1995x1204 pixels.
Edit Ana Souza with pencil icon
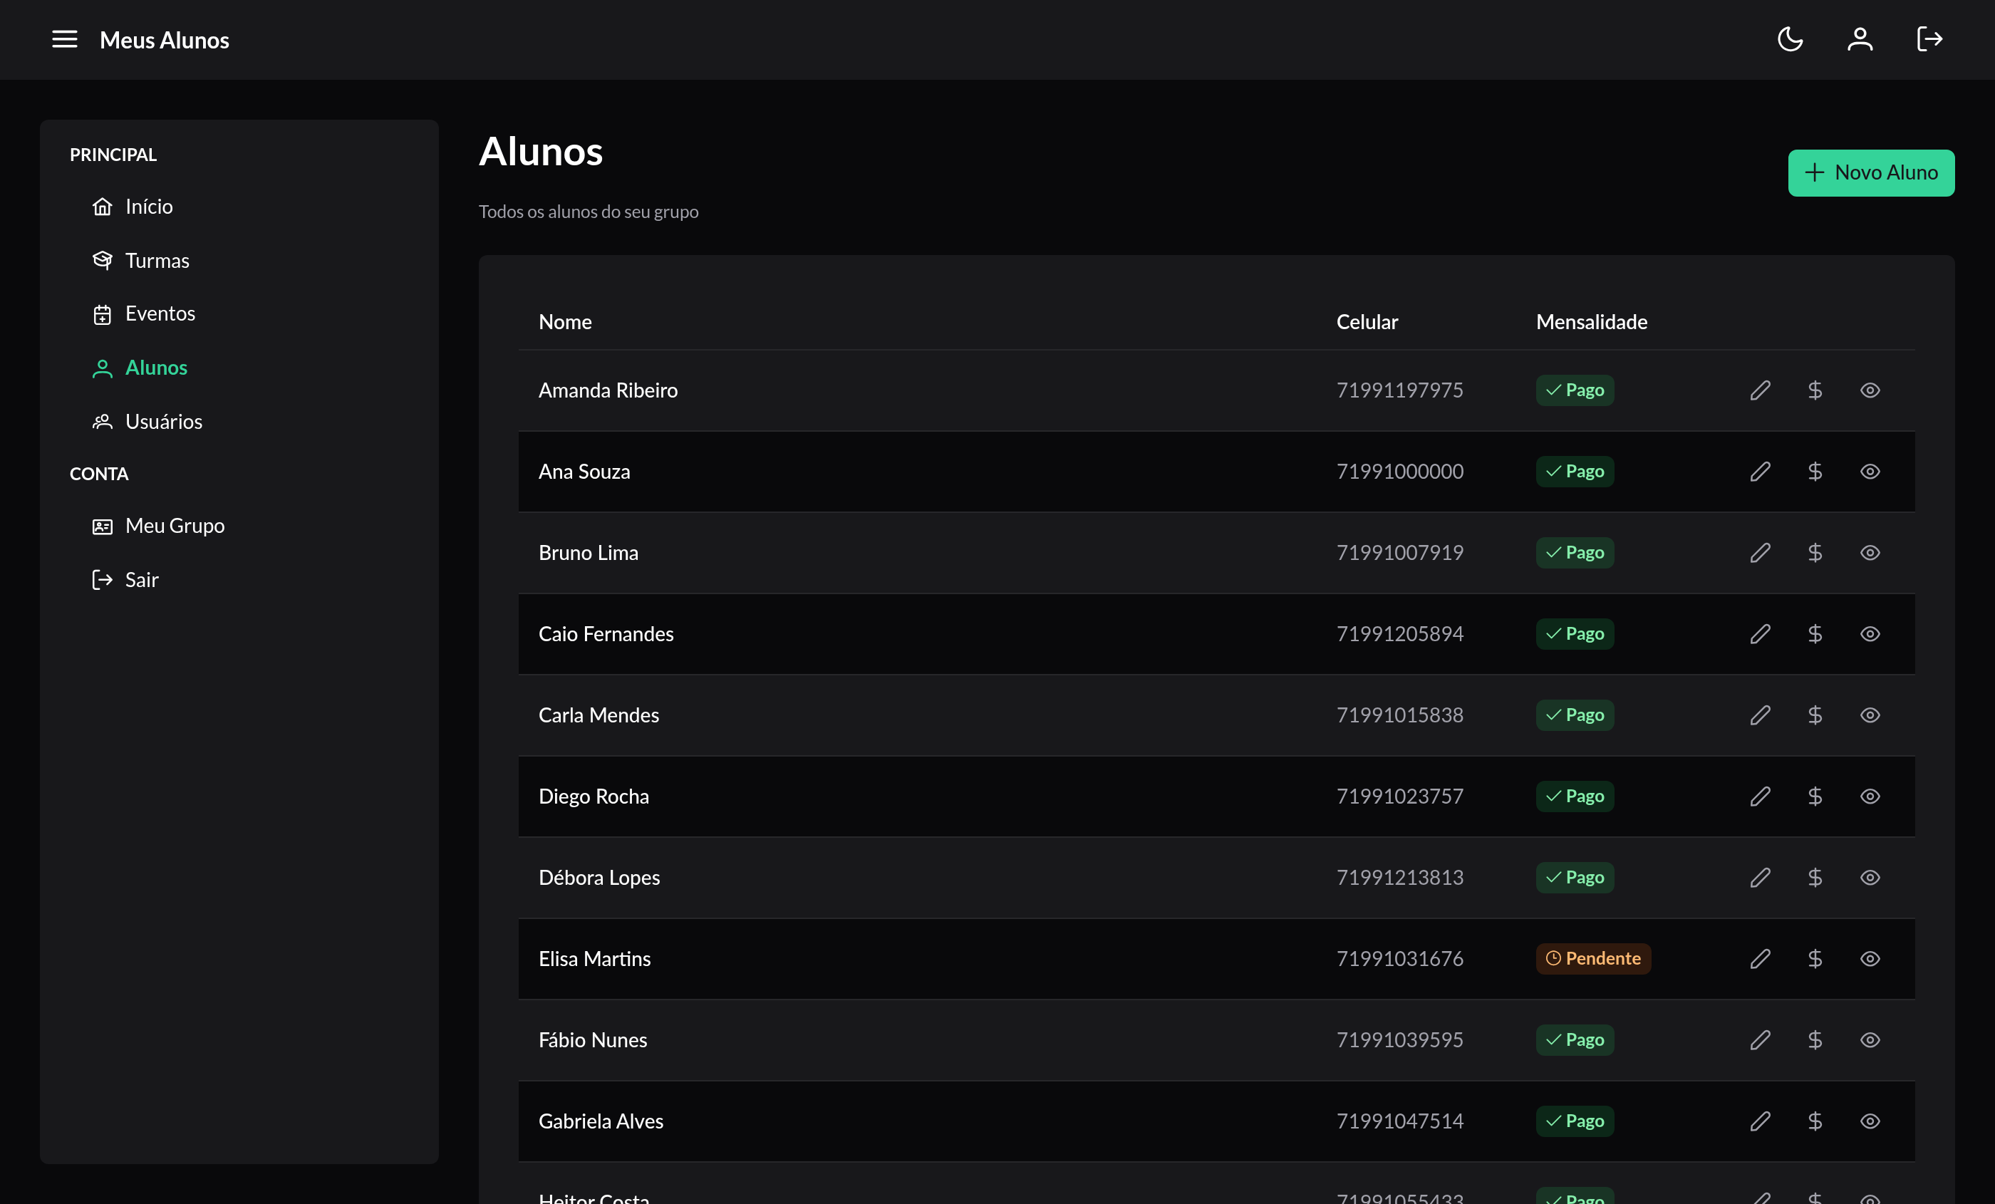click(x=1760, y=471)
